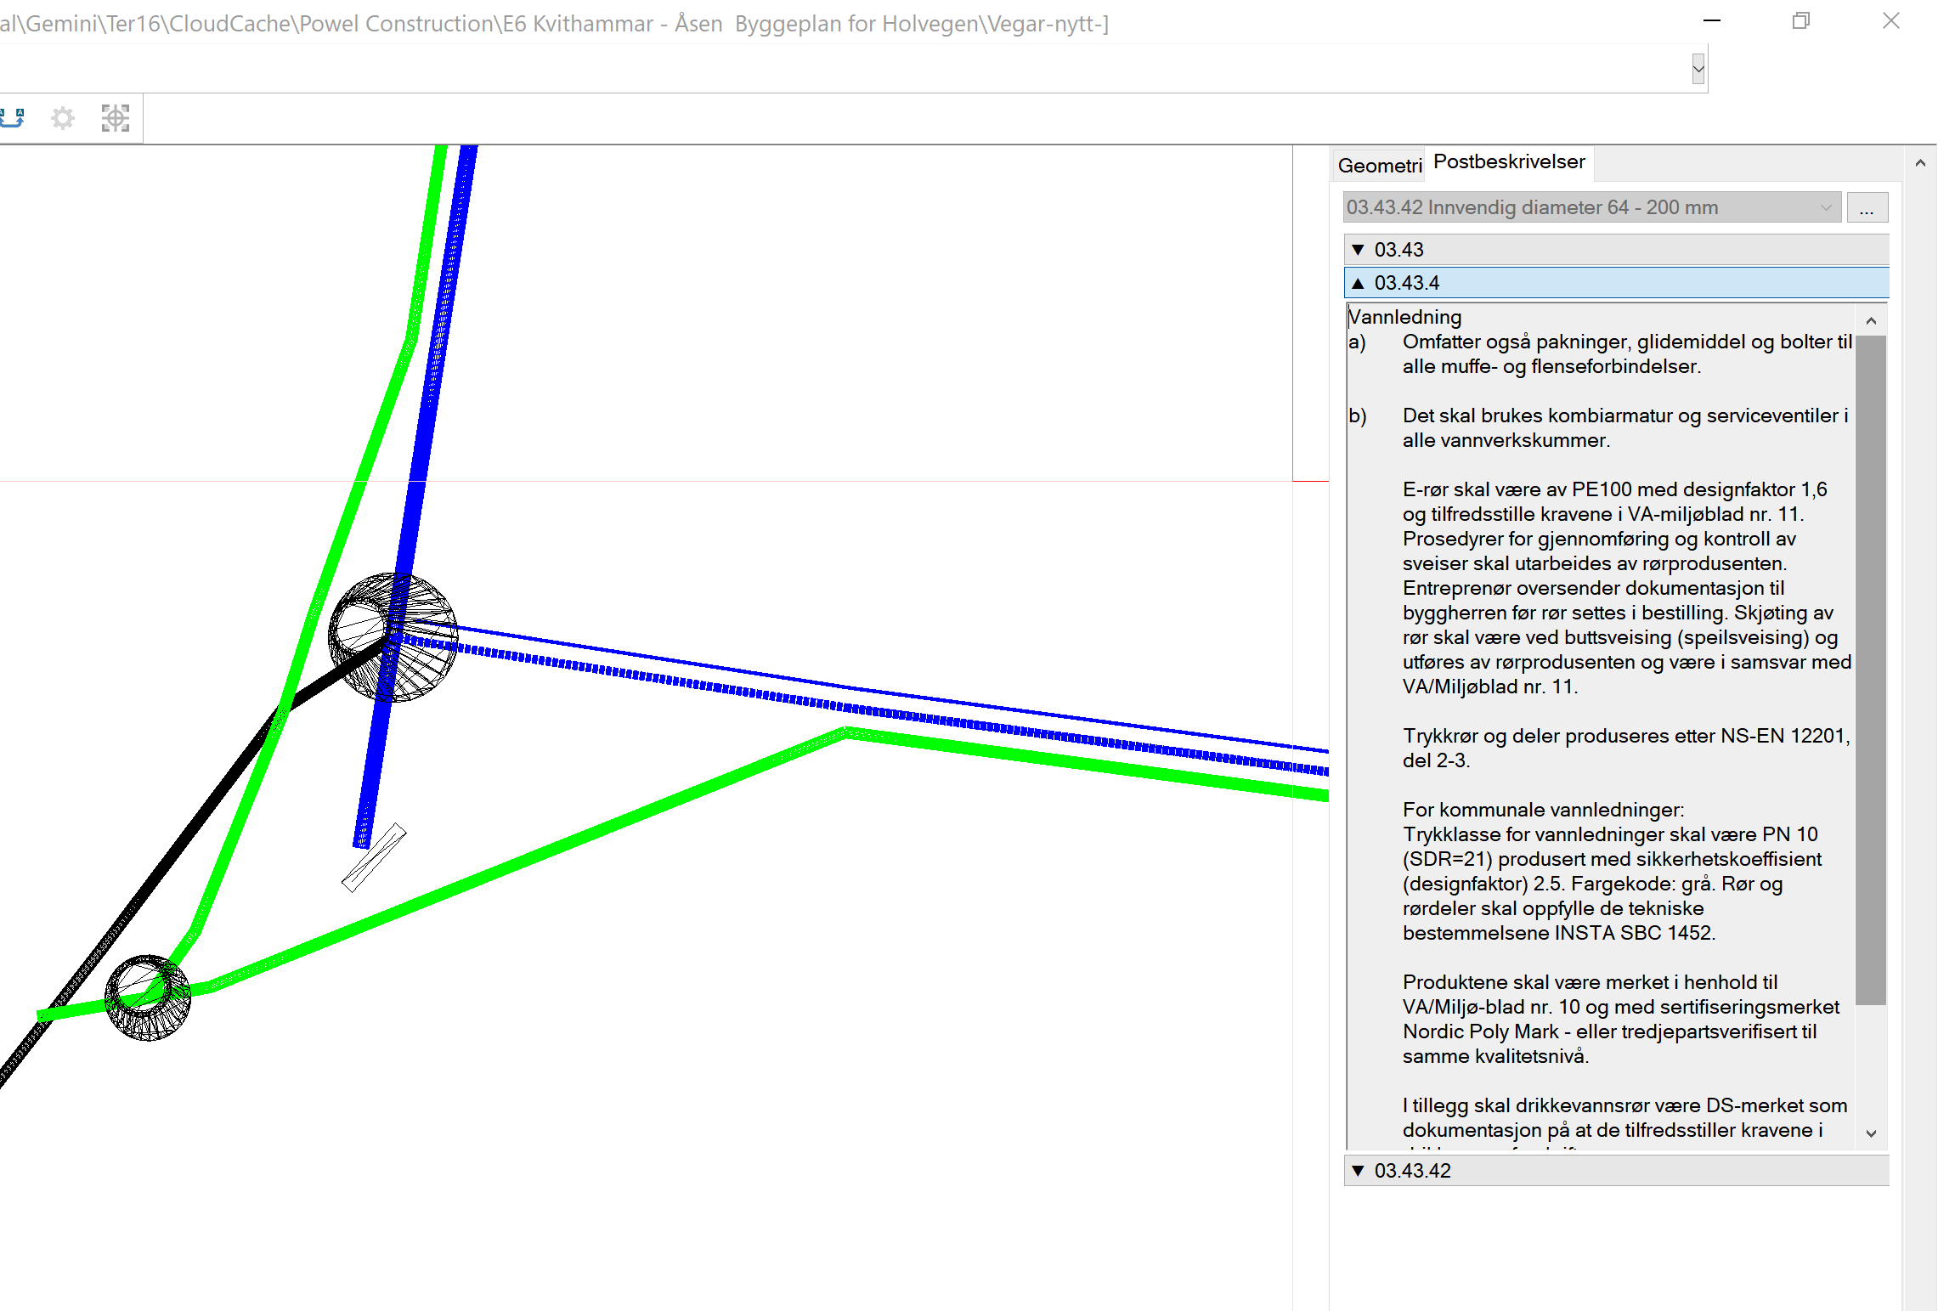Click the grey scrollbar thumb in the description text
Screen dimensions: 1938x1311
coord(1871,670)
